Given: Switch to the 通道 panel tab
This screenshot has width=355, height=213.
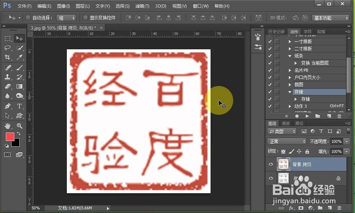Looking at the screenshot, I should tap(286, 123).
